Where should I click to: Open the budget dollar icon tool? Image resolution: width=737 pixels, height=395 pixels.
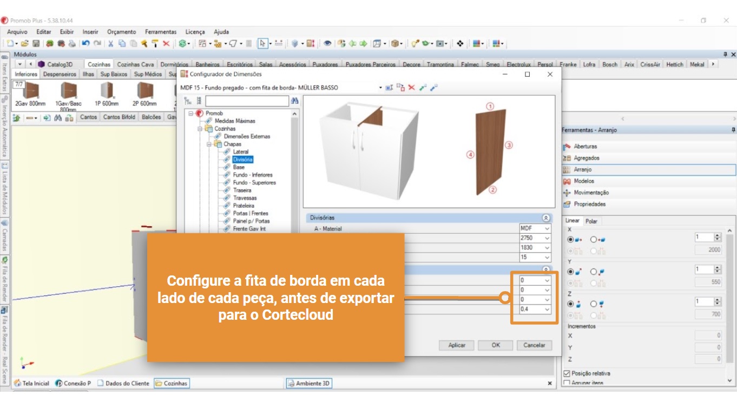pos(183,43)
